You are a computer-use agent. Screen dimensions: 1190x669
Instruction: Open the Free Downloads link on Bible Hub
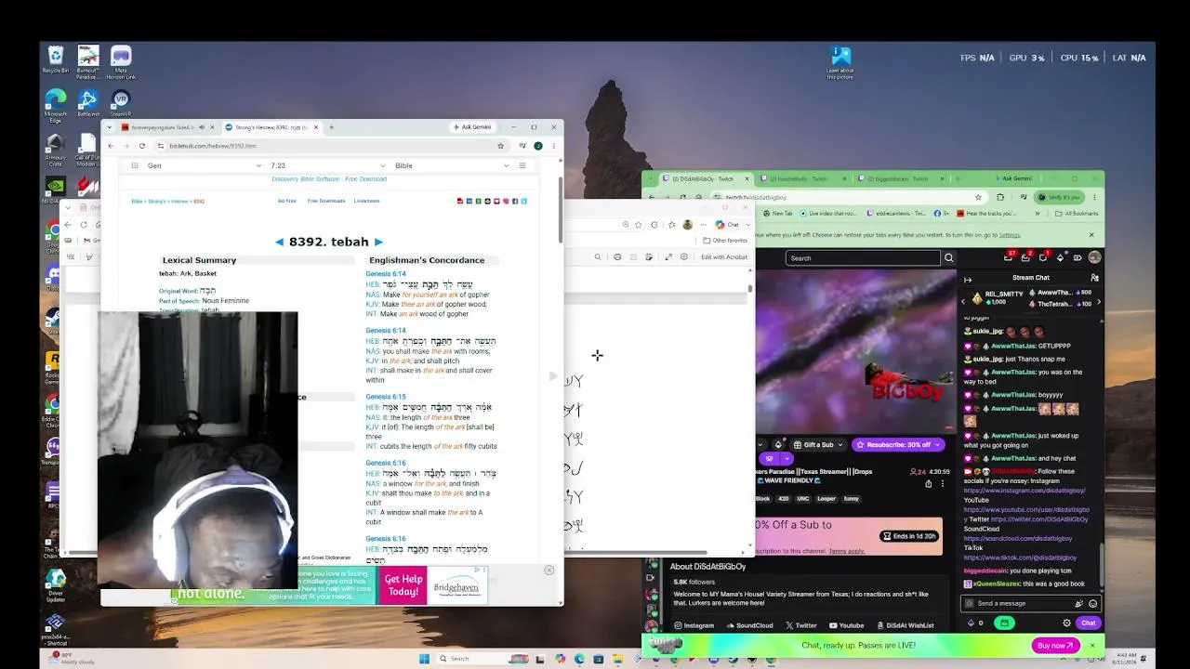(x=326, y=201)
